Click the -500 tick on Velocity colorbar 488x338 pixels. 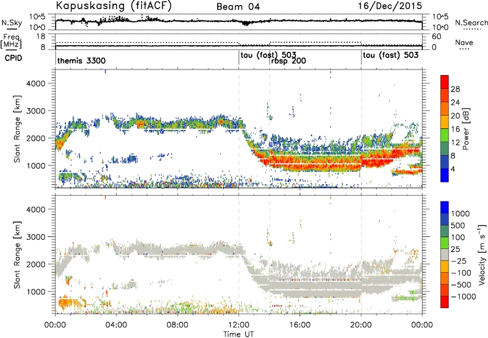[x=461, y=285]
